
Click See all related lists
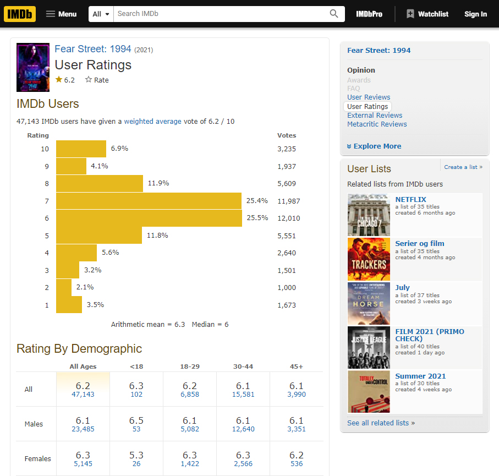[x=381, y=423]
